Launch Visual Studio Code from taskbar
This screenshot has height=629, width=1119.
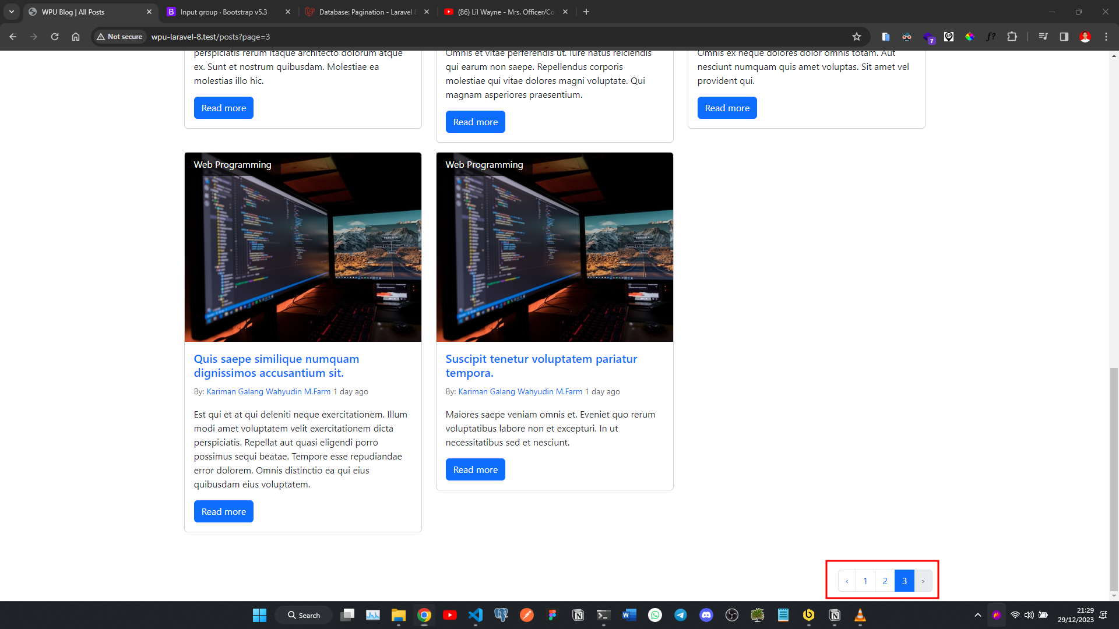tap(476, 615)
